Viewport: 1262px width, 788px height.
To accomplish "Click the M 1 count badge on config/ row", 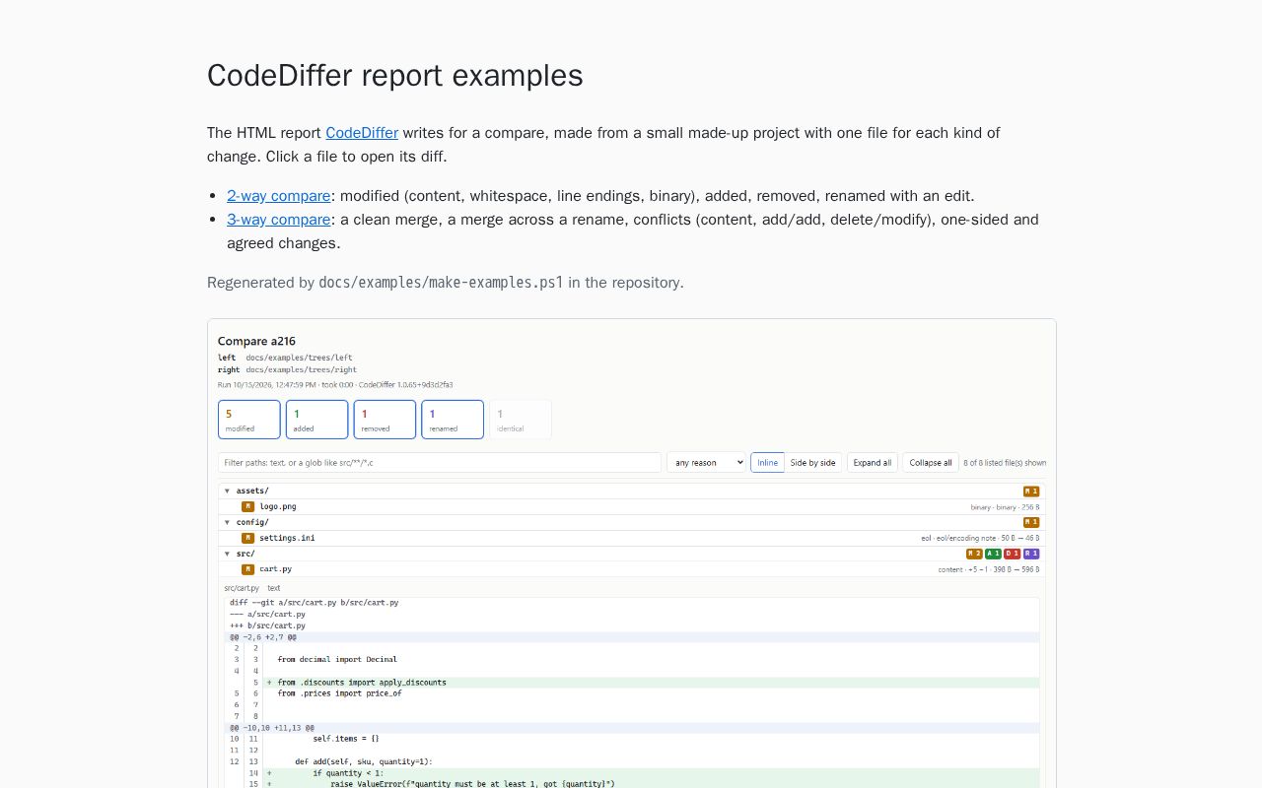I will click(1031, 522).
